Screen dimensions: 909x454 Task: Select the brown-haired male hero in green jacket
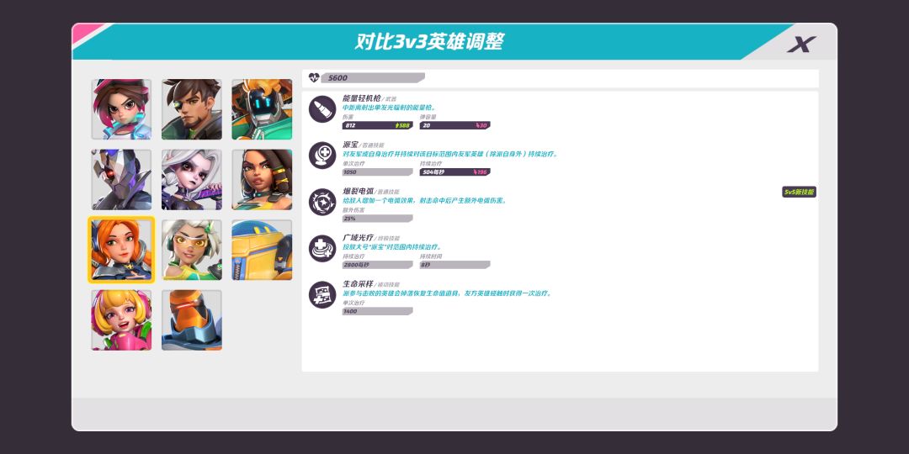(191, 109)
